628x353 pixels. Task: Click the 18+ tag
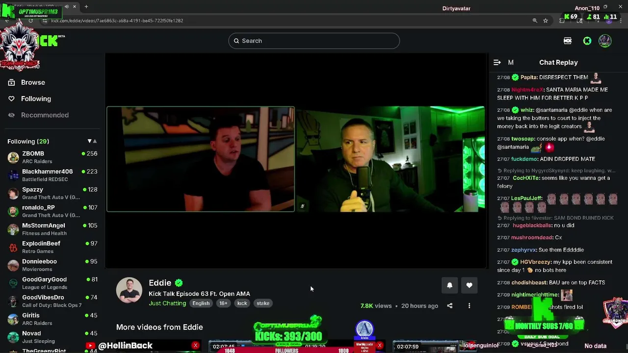point(223,303)
